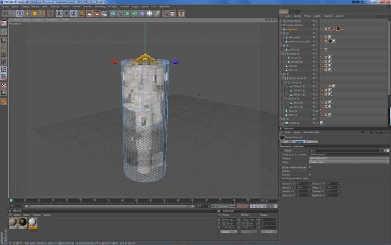Click the back arrow in Attribute Manager
391x245 pixels.
click(362, 132)
